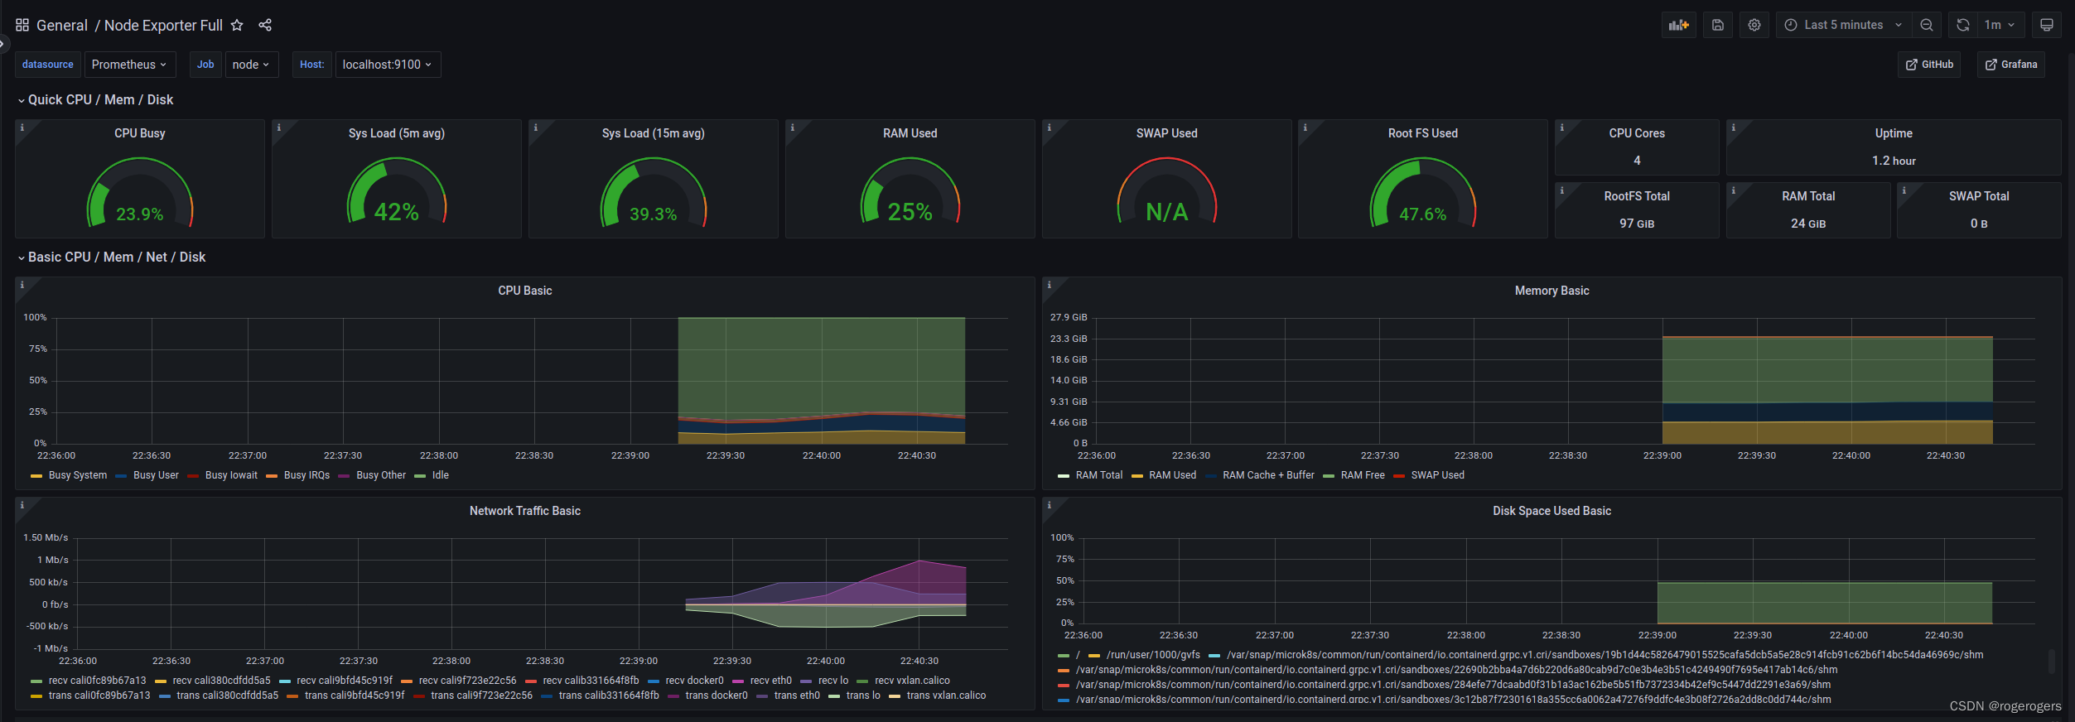Open the Host localhost:9100 dropdown
Viewport: 2075px width, 722px height.
pos(388,65)
